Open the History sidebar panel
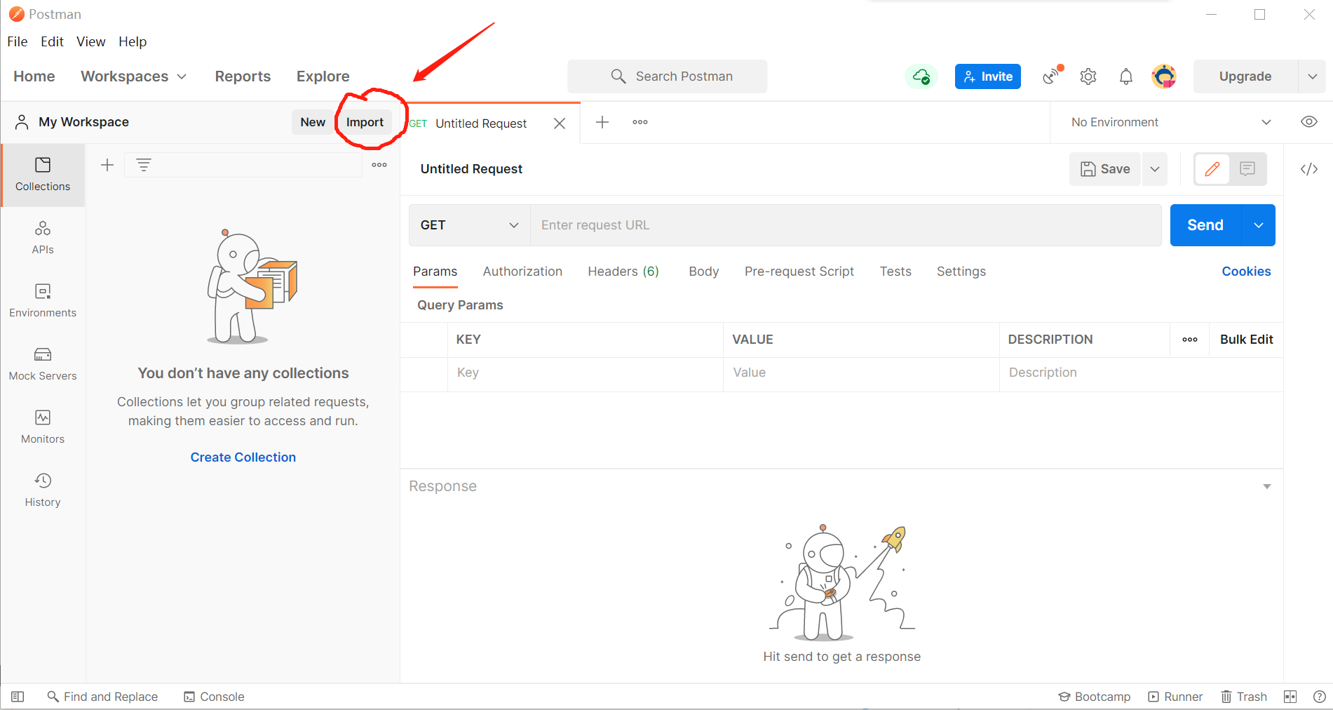This screenshot has width=1333, height=710. pyautogui.click(x=43, y=490)
